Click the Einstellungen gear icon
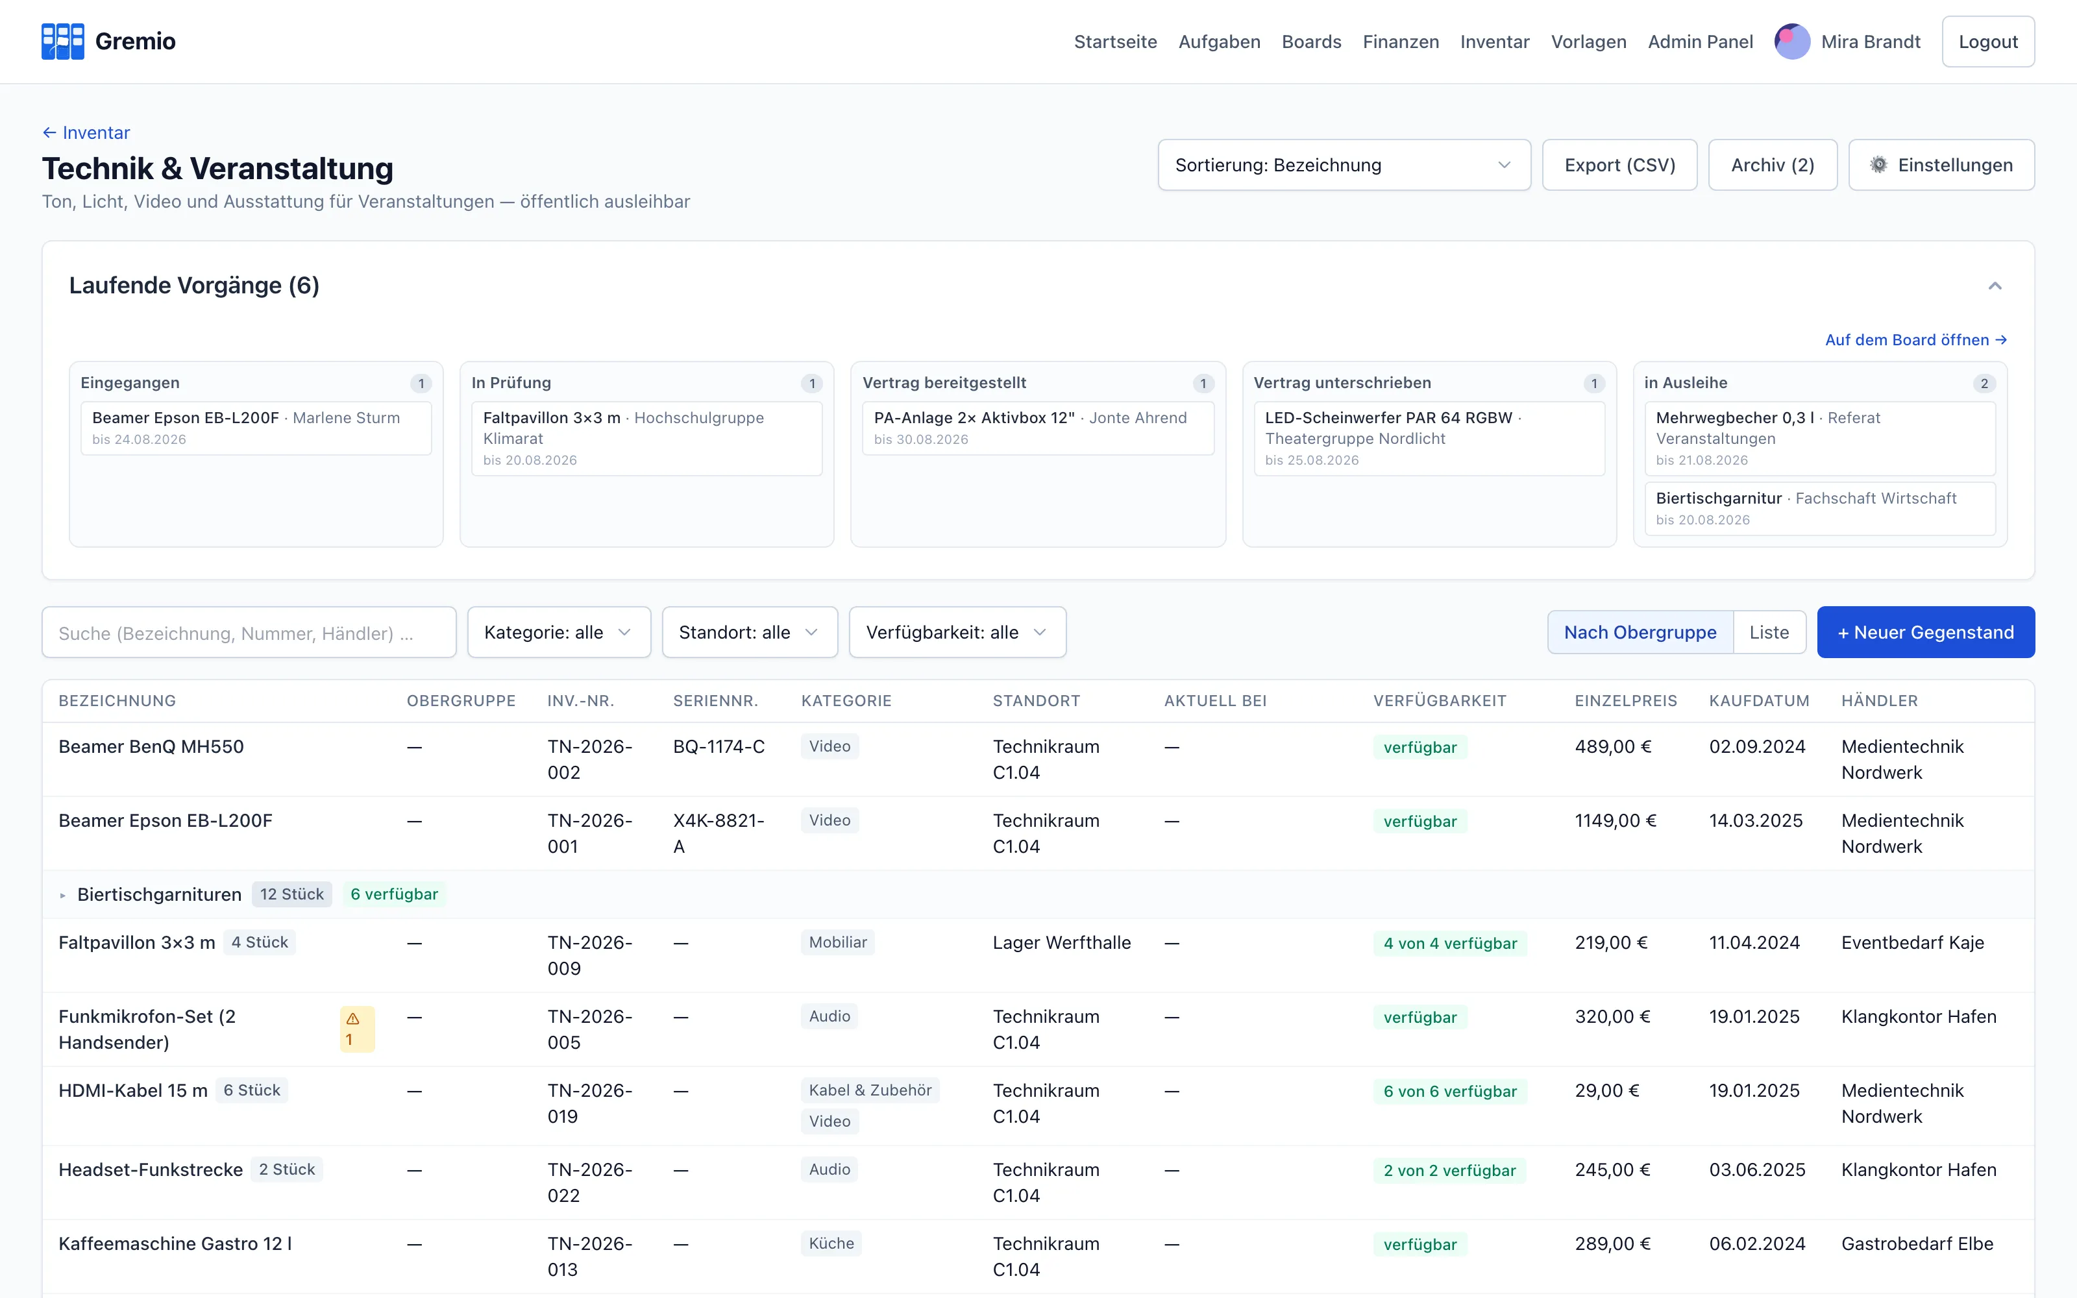Screen dimensions: 2077x1298 [1879, 165]
